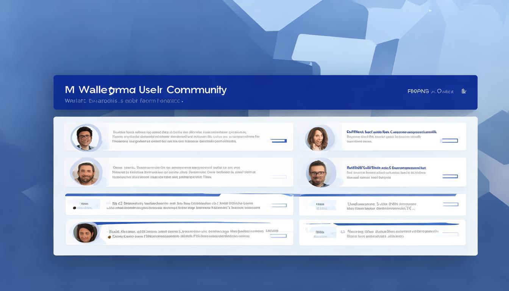Open the top-left member's avatar with glasses
The width and height of the screenshot is (509, 291).
pyautogui.click(x=85, y=138)
